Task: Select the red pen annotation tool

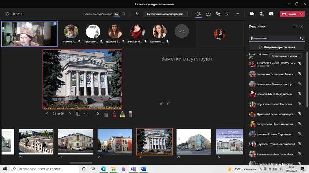Action: coord(114,114)
